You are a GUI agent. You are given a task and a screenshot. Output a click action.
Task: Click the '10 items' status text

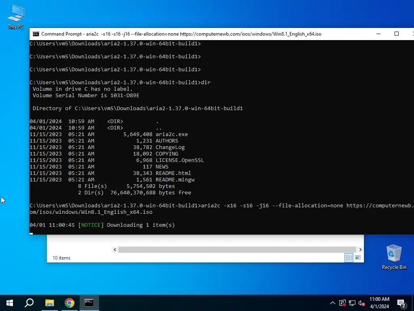click(61, 258)
